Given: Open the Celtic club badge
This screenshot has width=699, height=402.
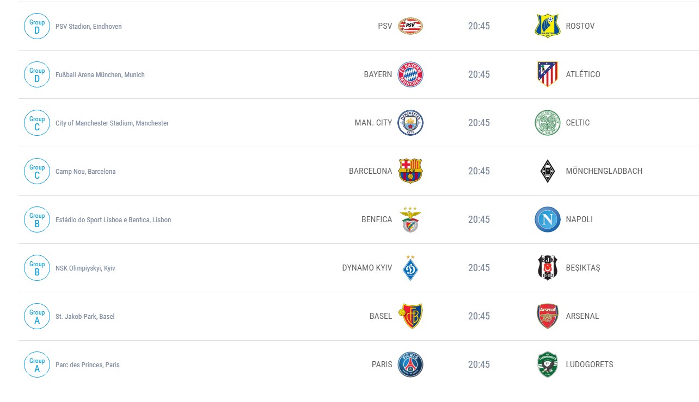Looking at the screenshot, I should pyautogui.click(x=547, y=122).
